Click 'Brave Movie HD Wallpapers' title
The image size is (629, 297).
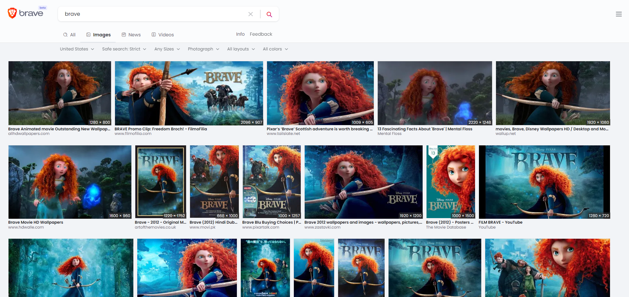tap(36, 222)
